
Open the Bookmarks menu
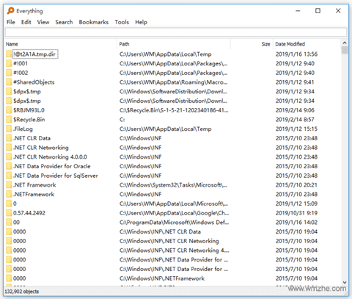click(x=94, y=22)
